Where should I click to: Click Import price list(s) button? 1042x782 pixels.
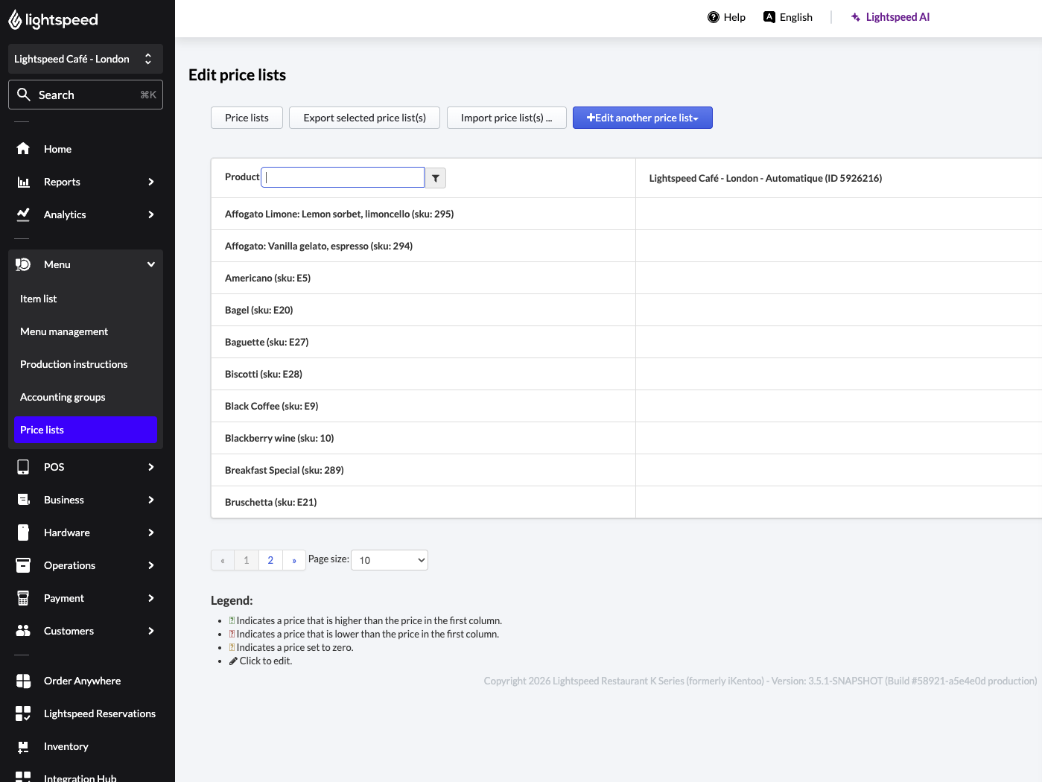click(506, 118)
